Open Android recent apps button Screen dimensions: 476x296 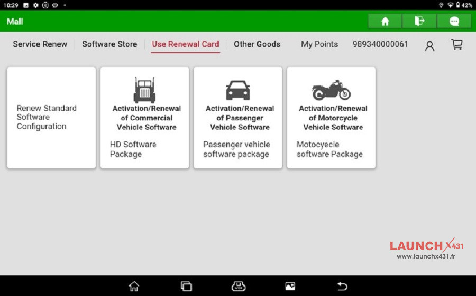(186, 286)
